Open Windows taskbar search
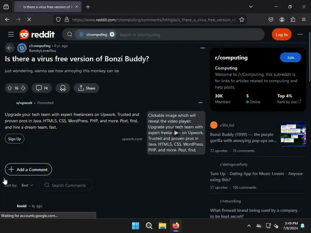The height and width of the screenshot is (233, 311). coord(149,226)
